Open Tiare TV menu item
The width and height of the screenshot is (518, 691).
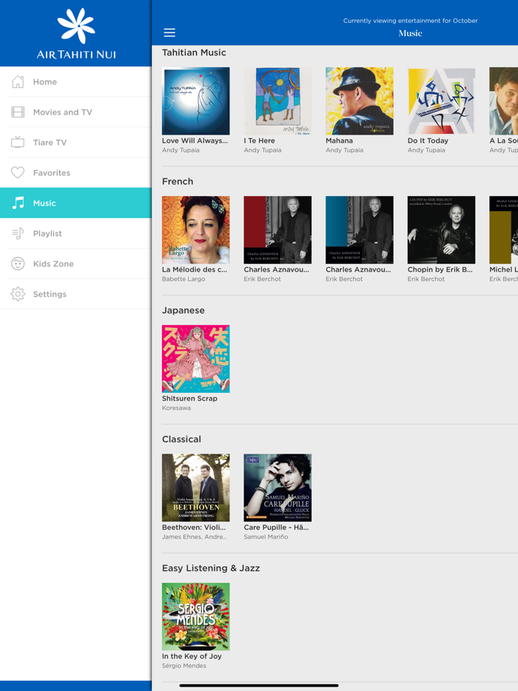coord(75,142)
